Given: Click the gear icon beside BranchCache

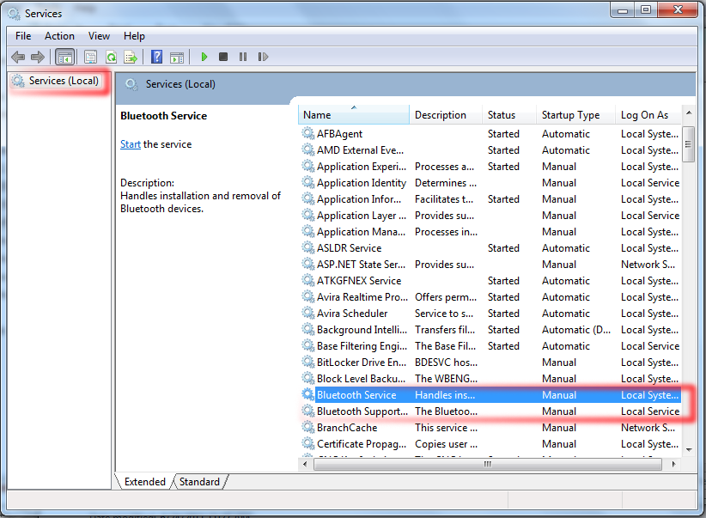Looking at the screenshot, I should [308, 427].
